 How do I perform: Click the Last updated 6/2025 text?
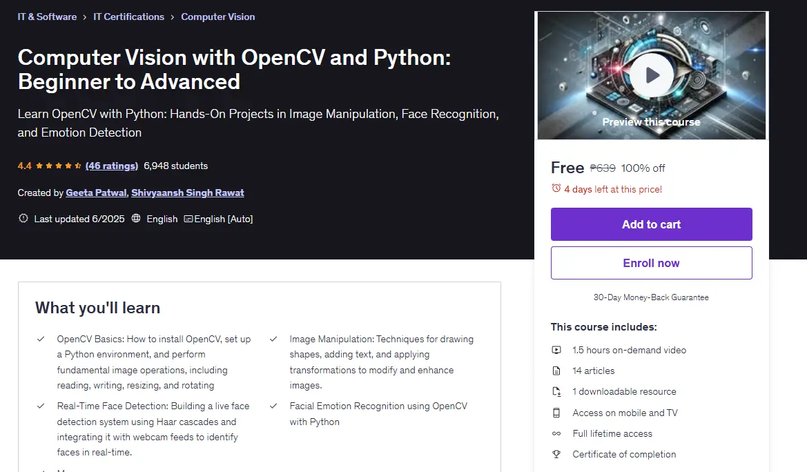79,219
